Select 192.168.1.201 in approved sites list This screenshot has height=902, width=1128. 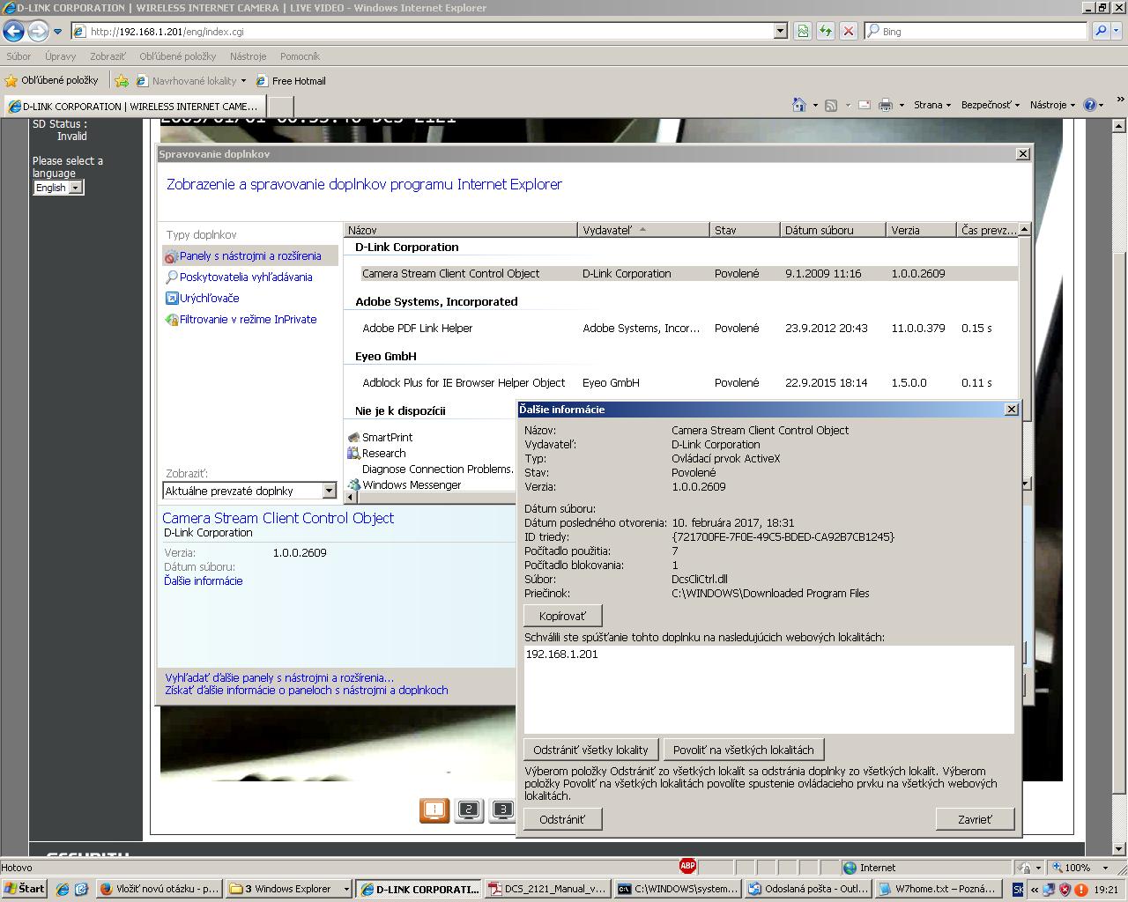[x=562, y=654]
